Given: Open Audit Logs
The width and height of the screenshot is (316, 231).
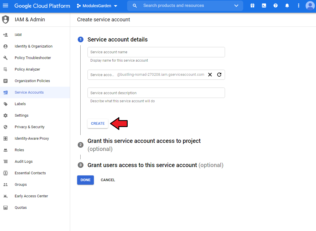Looking at the screenshot, I should pyautogui.click(x=35, y=161).
